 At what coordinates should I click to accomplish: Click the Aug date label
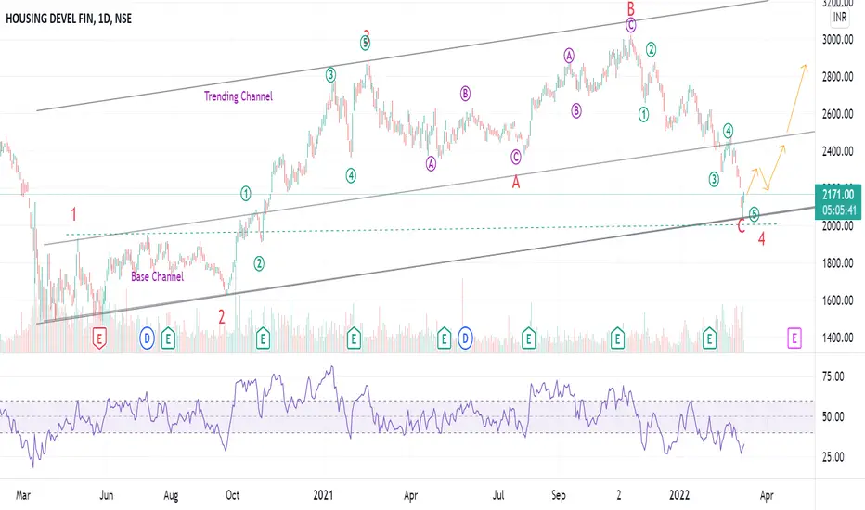tap(171, 496)
